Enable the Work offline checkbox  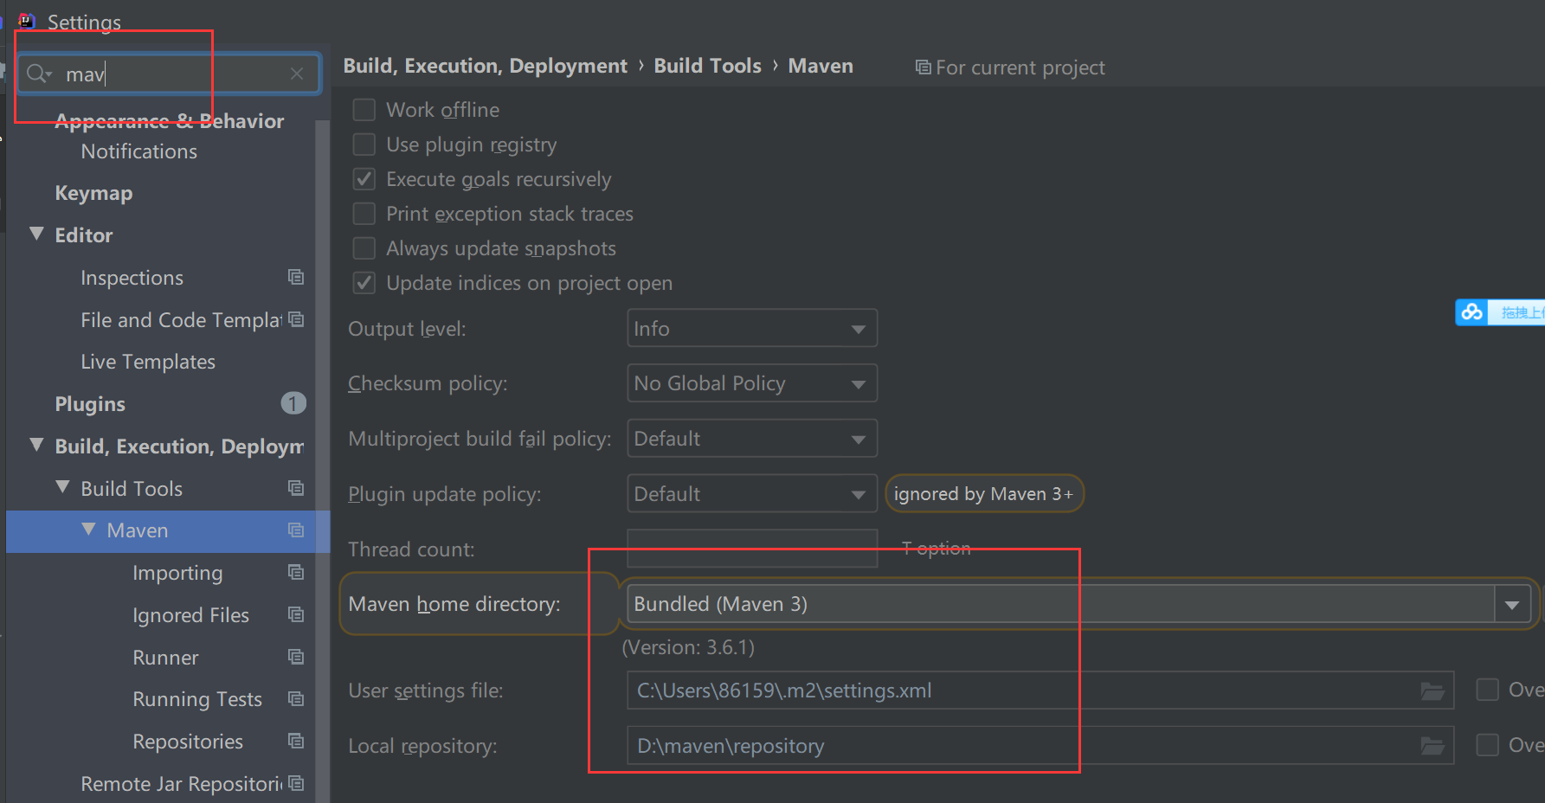click(x=364, y=110)
